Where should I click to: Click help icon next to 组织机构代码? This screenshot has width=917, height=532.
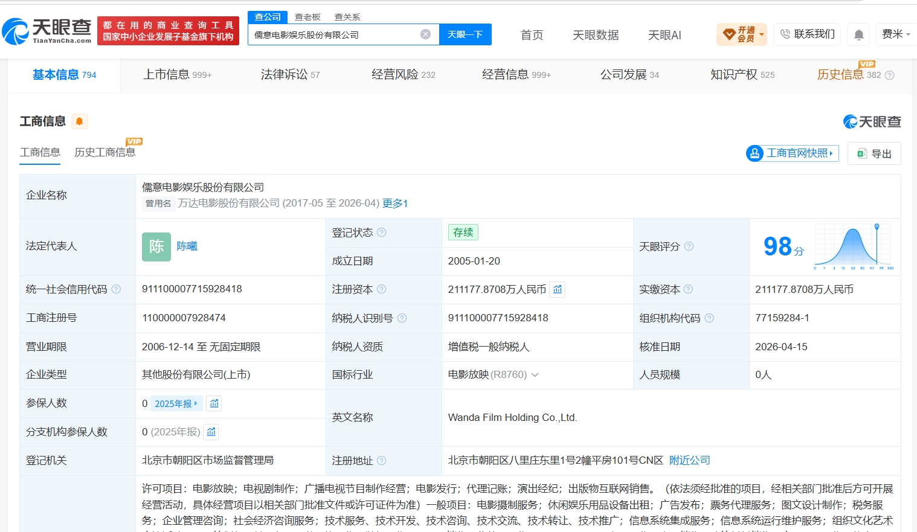pos(709,318)
